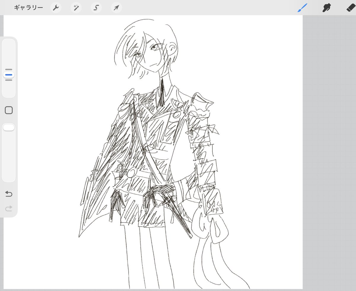Open the Gallery (ギャラリー) button
This screenshot has height=291, width=356.
(28, 8)
